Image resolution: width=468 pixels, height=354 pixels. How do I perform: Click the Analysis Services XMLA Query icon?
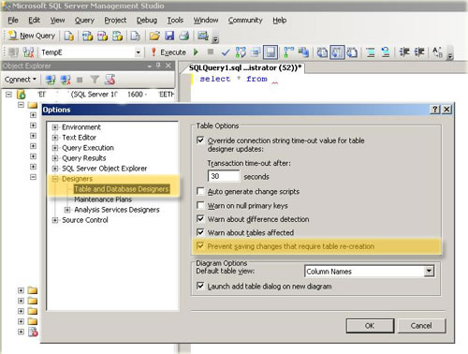(x=118, y=36)
